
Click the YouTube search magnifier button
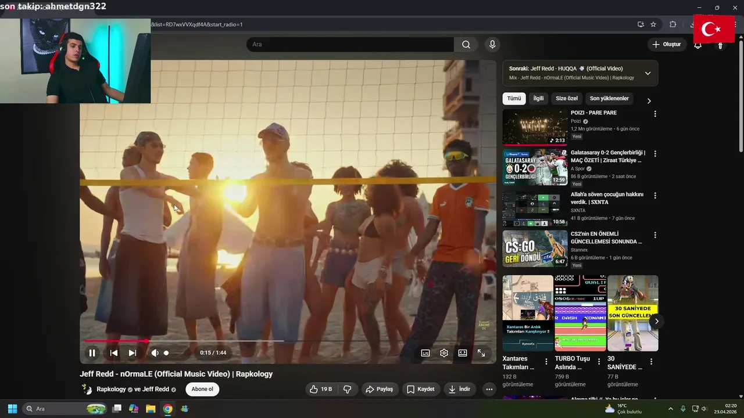coord(466,45)
